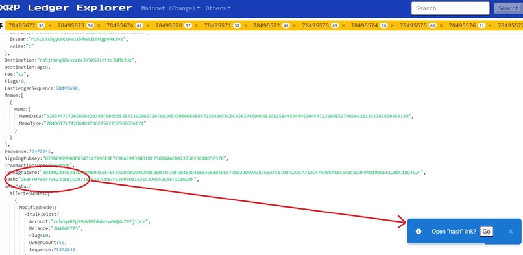The image size is (523, 255).
Task: Select the TxnSignature hex string
Action: [x=232, y=173]
